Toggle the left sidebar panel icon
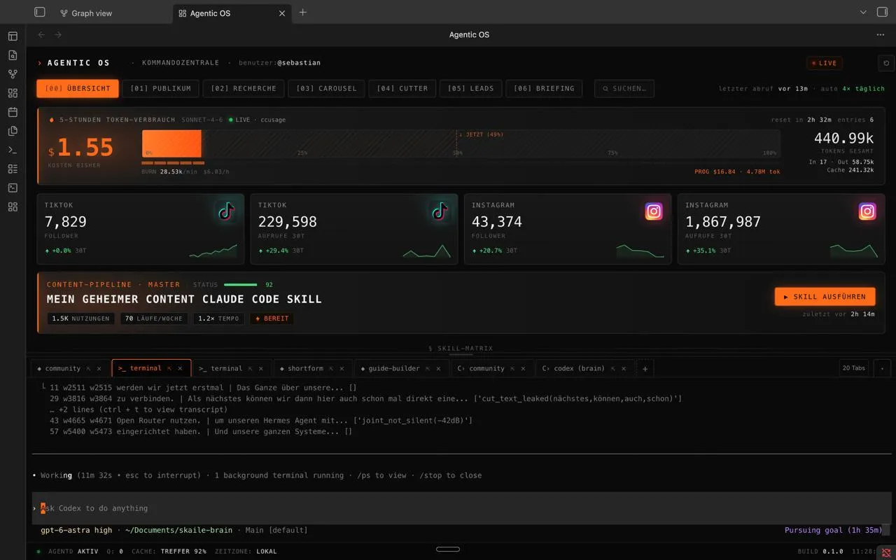The width and height of the screenshot is (896, 560). (x=40, y=12)
